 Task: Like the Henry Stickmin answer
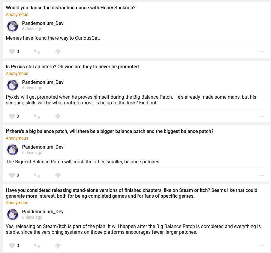pyautogui.click(x=12, y=52)
